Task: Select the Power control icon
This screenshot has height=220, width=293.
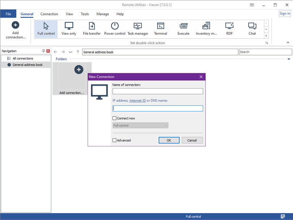Action: (115, 26)
